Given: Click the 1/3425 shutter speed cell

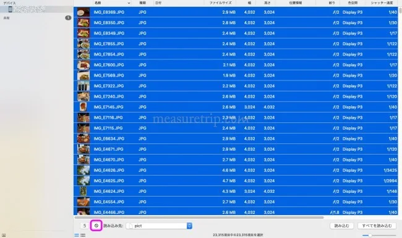Looking at the screenshot, I should (390, 170).
